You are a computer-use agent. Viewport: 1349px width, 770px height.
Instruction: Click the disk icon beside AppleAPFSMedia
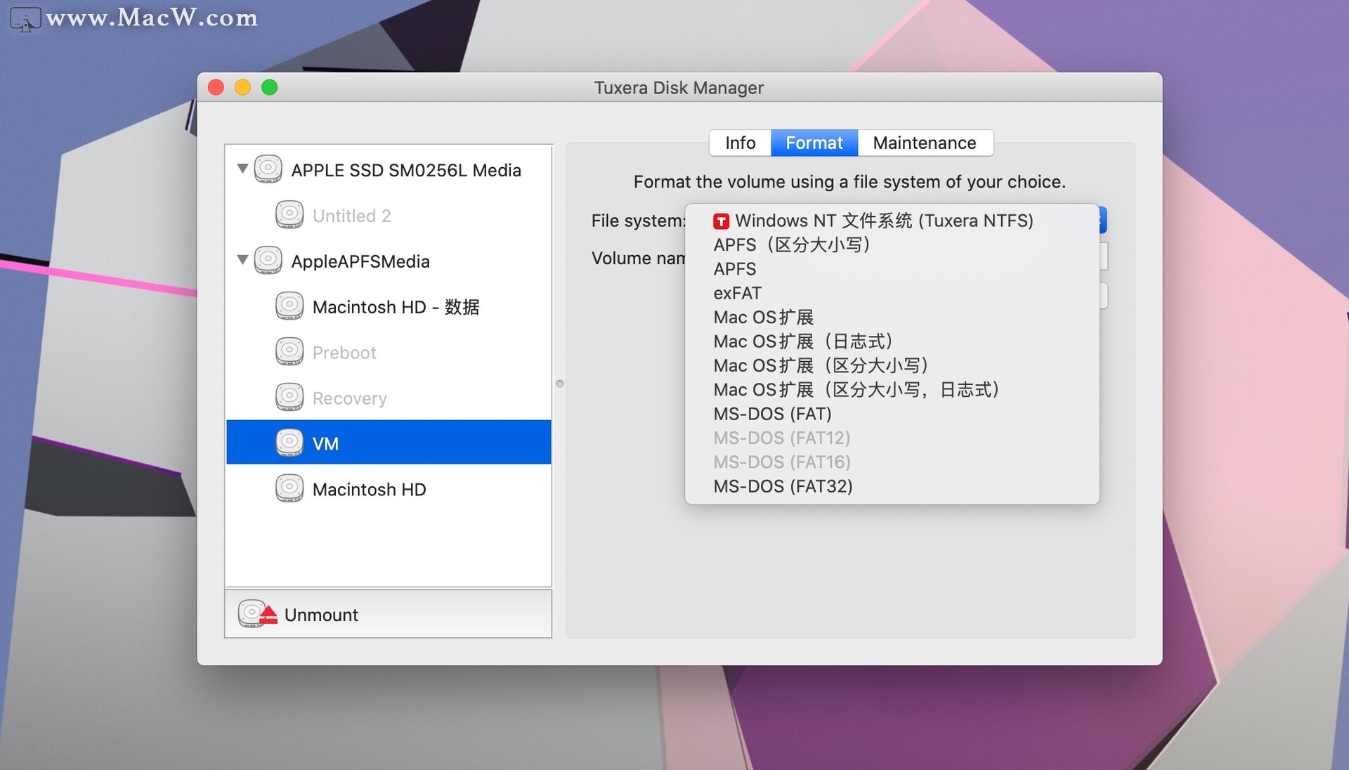pyautogui.click(x=268, y=260)
